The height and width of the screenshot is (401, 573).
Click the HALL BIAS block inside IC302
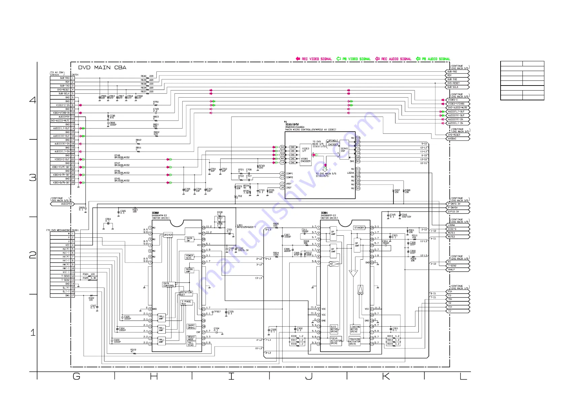click(x=191, y=344)
